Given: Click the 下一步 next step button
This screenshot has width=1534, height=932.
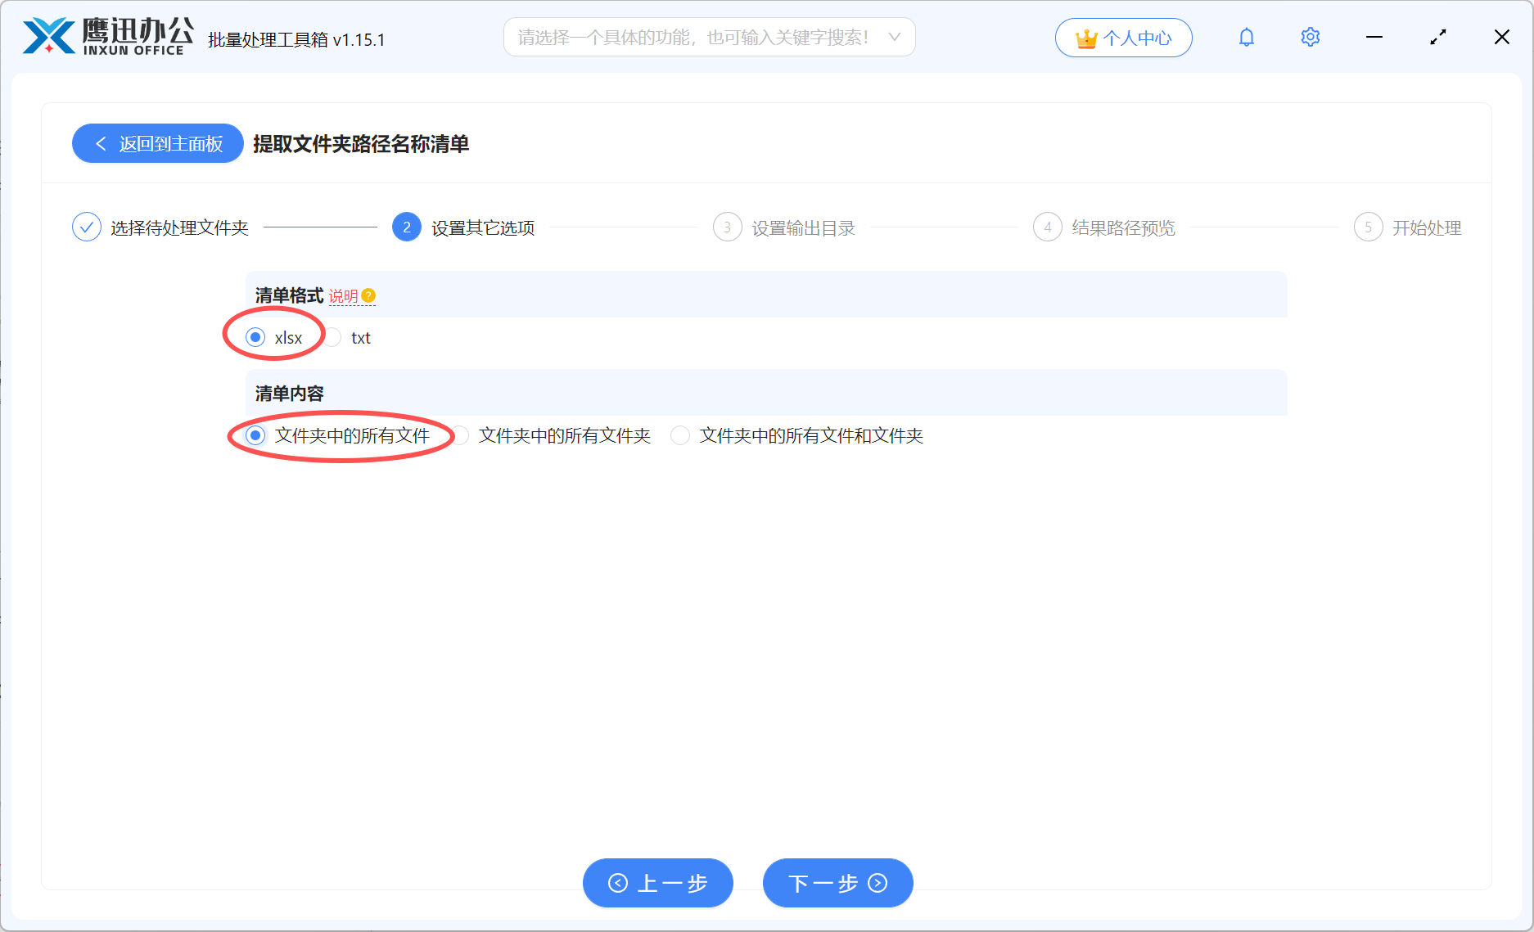Looking at the screenshot, I should coord(837,883).
